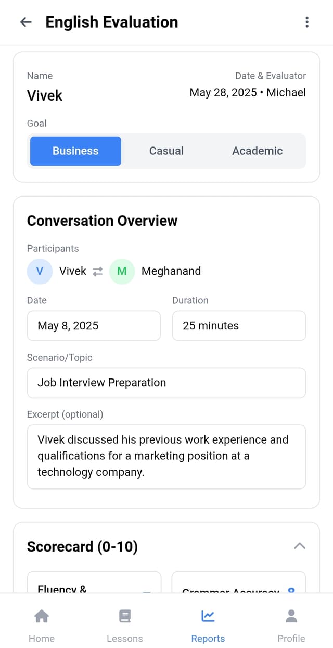Go to the Lessons tab label
Screen dimensions: 333x648
click(125, 639)
